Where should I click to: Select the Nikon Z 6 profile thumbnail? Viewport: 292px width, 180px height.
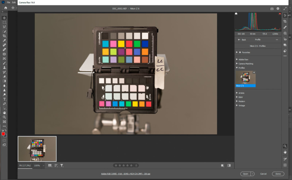click(x=246, y=79)
